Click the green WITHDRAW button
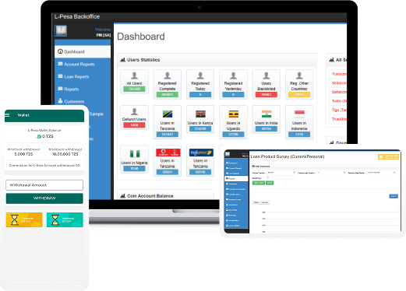 click(44, 198)
